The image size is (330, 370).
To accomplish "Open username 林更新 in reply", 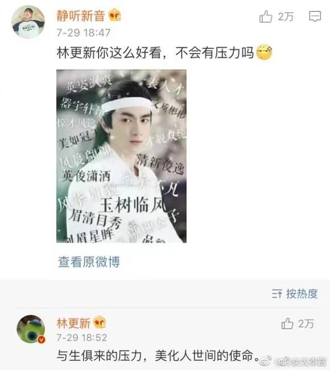I will 73,323.
